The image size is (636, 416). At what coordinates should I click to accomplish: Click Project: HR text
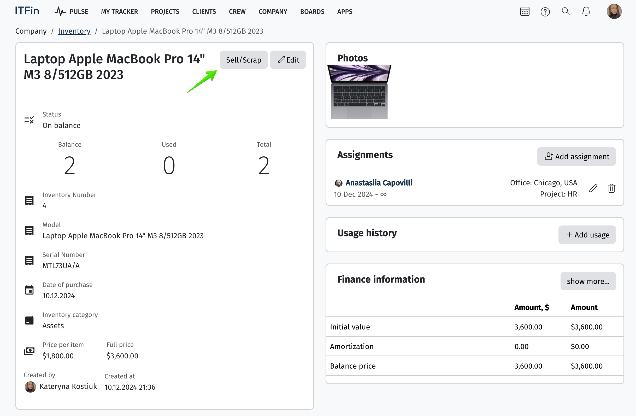pyautogui.click(x=558, y=194)
